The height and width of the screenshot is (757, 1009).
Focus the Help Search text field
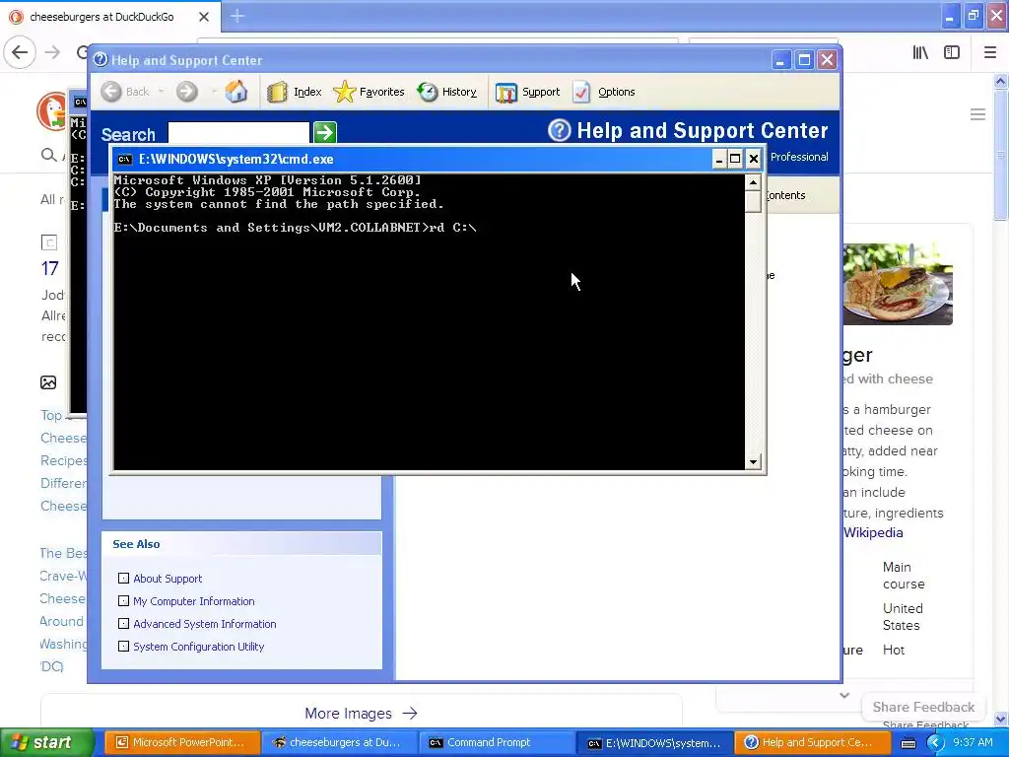[238, 133]
